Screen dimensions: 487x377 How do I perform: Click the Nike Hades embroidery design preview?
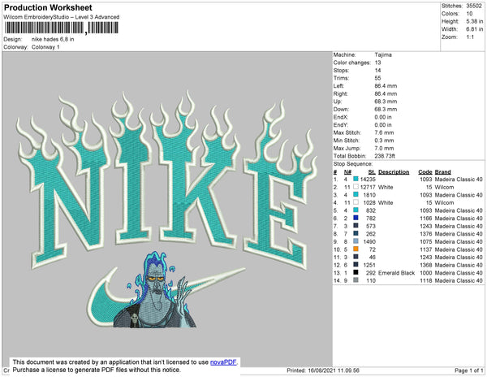point(166,210)
